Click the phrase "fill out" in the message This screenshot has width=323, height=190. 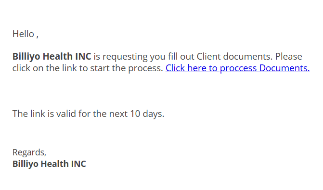click(181, 57)
